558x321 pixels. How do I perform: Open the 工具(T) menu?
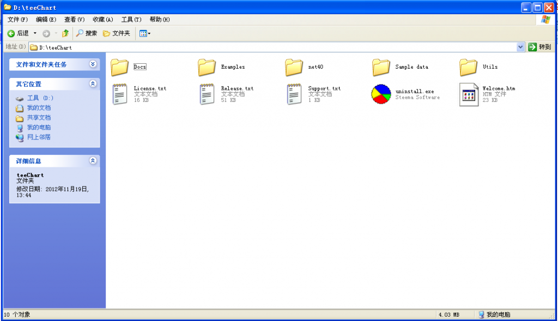pos(131,20)
